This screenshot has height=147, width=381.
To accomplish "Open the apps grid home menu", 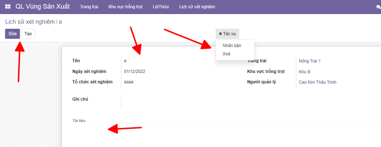I will tap(8, 7).
